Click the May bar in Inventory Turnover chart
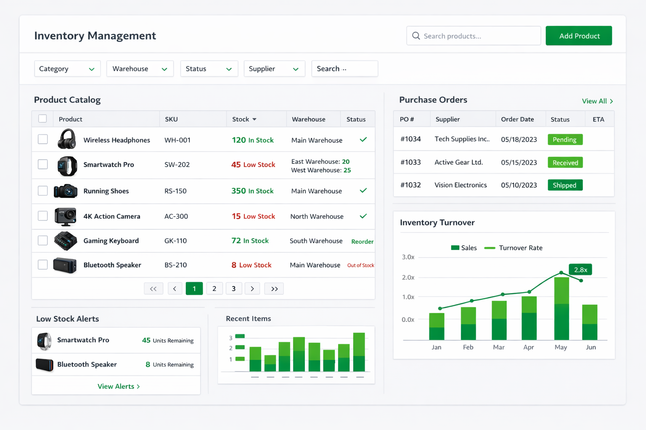Screen dimensions: 646x430 click(x=561, y=309)
